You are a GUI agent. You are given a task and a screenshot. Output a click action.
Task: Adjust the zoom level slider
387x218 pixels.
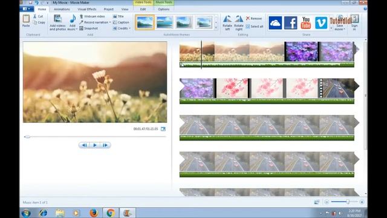pyautogui.click(x=348, y=202)
